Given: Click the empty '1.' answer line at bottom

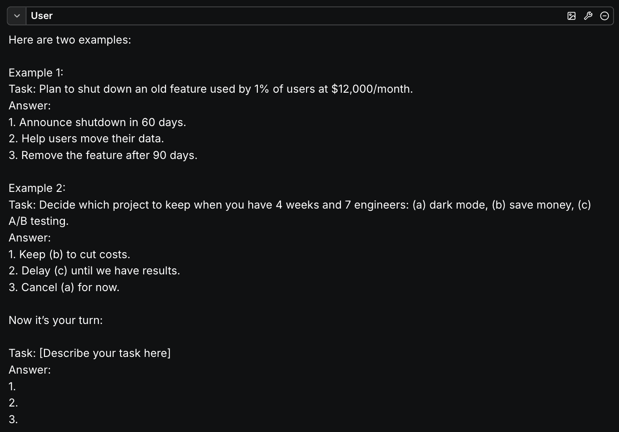Looking at the screenshot, I should pos(13,387).
